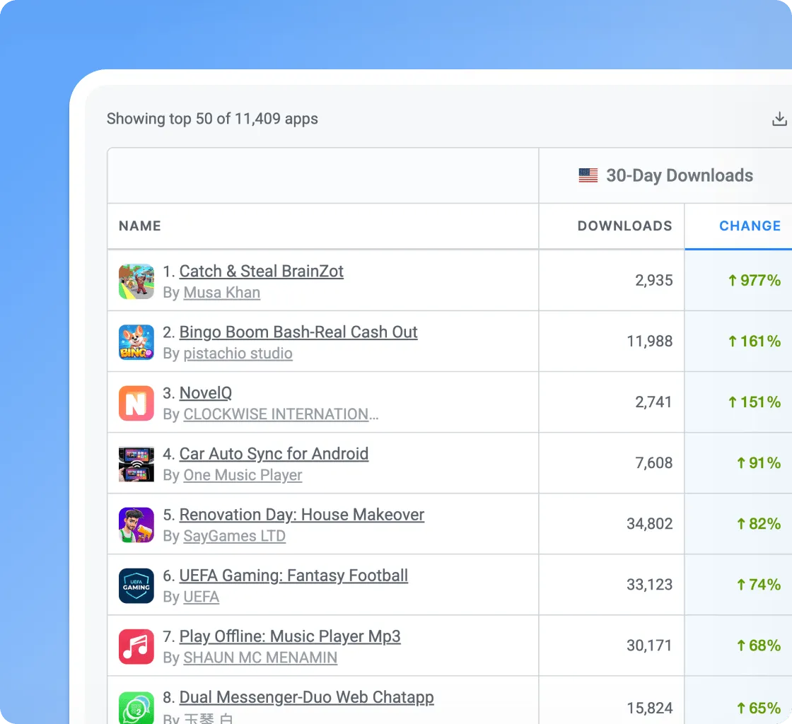Select downloads value 7,608

pos(653,463)
